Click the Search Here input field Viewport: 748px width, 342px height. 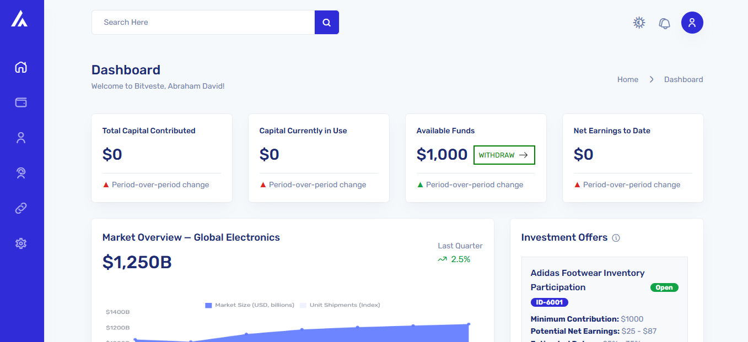(x=203, y=23)
